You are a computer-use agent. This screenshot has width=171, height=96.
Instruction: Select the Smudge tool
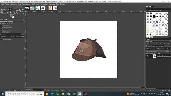pos(11,13)
